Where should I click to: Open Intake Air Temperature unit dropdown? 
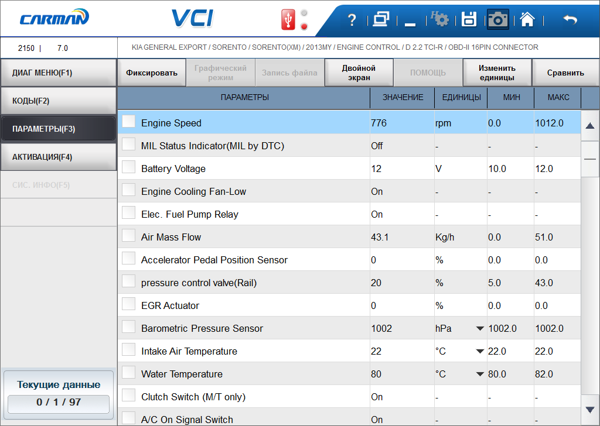point(480,352)
